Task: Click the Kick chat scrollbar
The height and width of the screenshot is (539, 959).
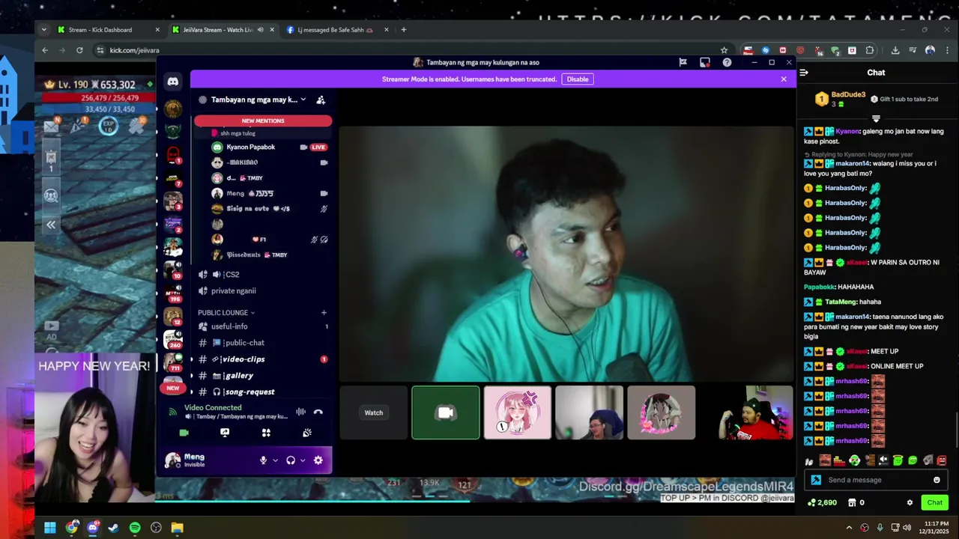Action: pos(955,429)
